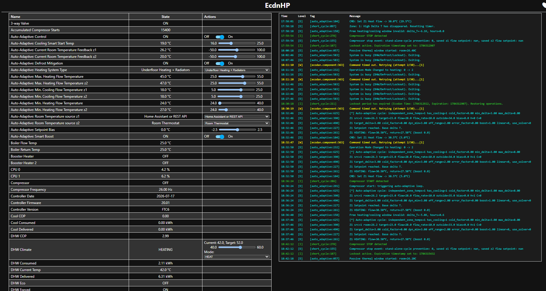The width and height of the screenshot is (546, 291).
Task: Click the 'Compressor start: triggering auto-adaptive loop' message
Action: pyautogui.click(x=386, y=186)
